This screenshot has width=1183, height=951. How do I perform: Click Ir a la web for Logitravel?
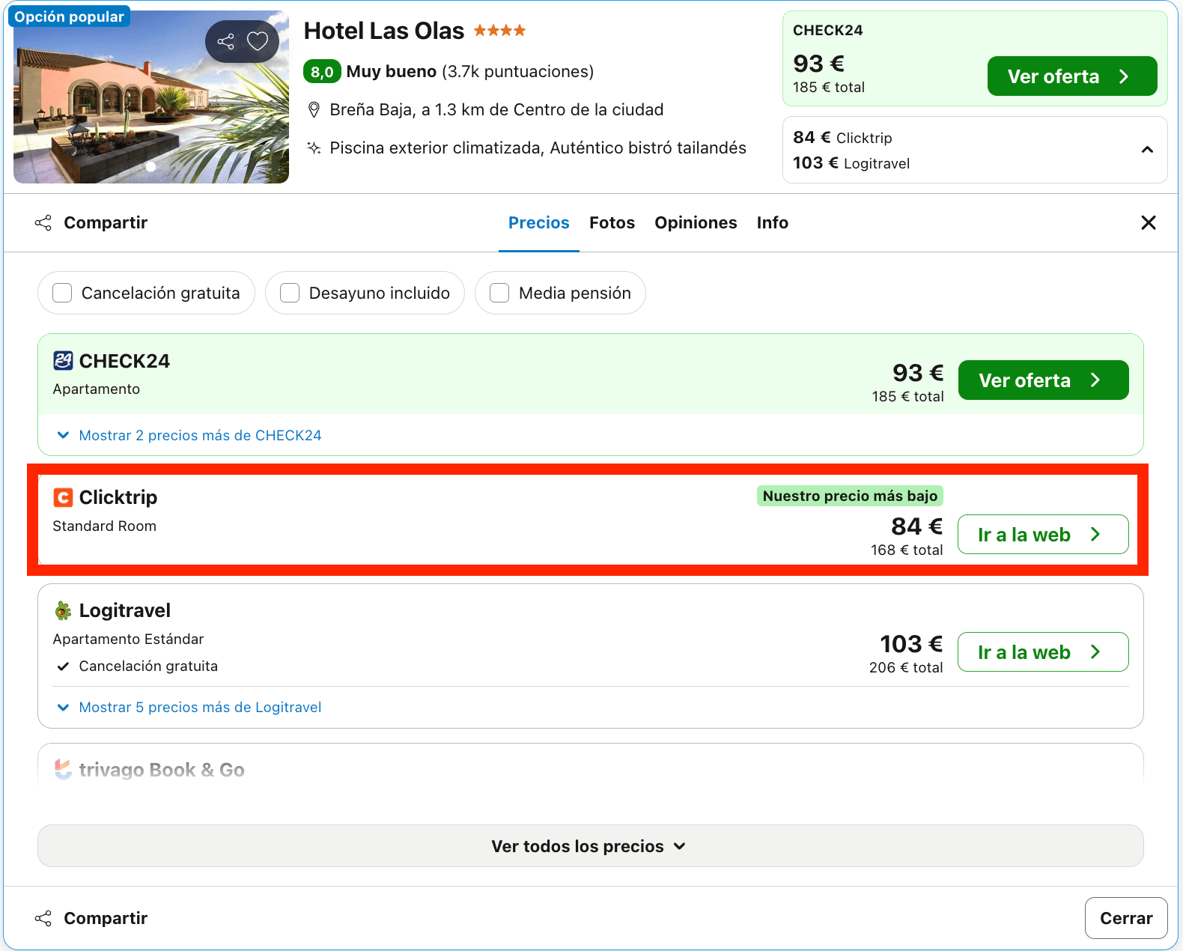click(x=1043, y=652)
